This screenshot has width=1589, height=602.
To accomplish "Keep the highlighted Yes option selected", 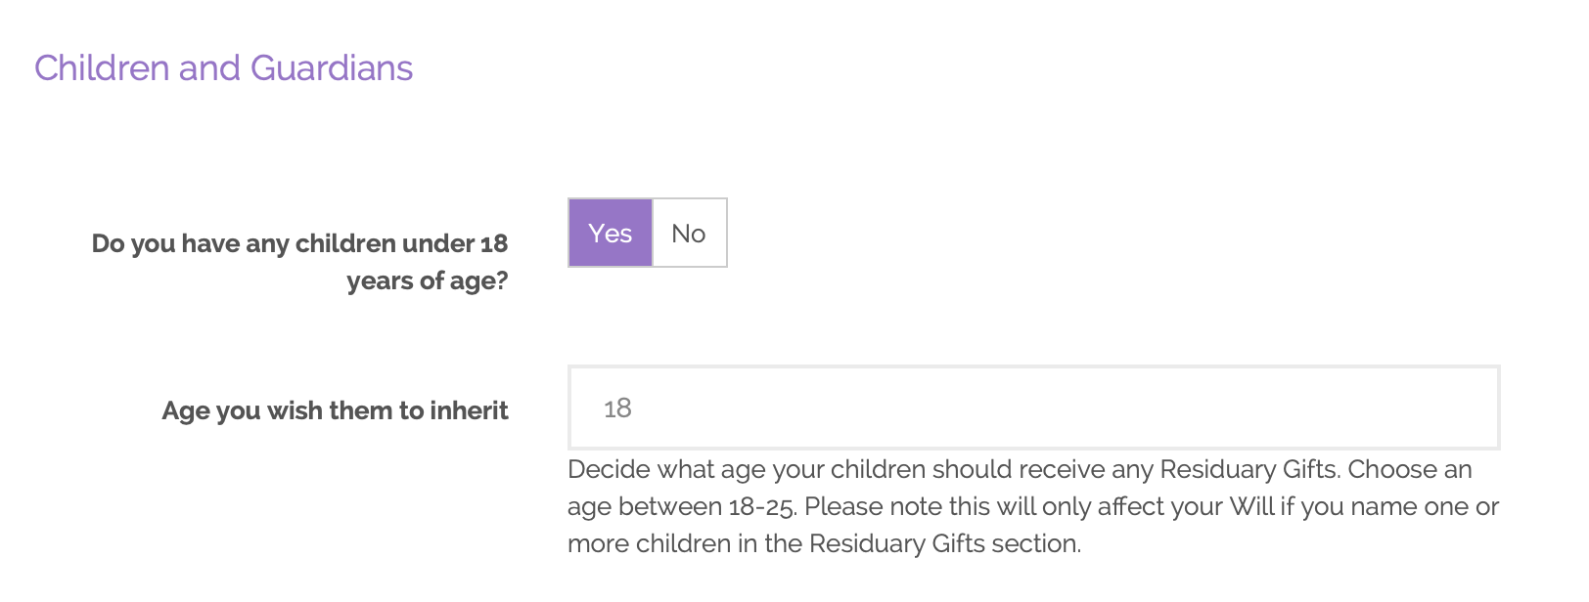I will point(610,234).
